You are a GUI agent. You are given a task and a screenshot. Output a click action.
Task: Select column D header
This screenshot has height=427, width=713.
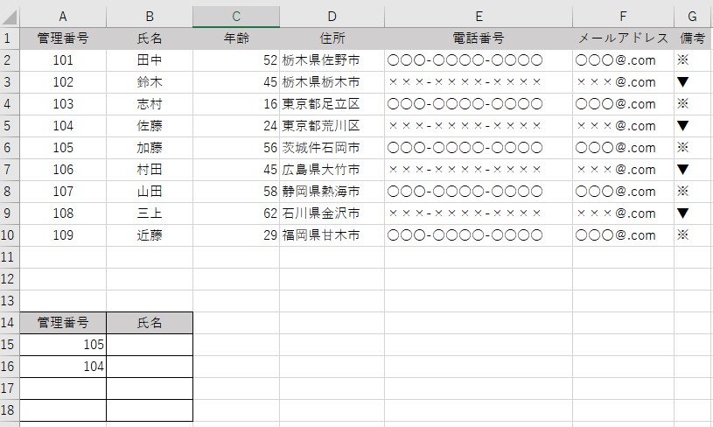pyautogui.click(x=332, y=17)
